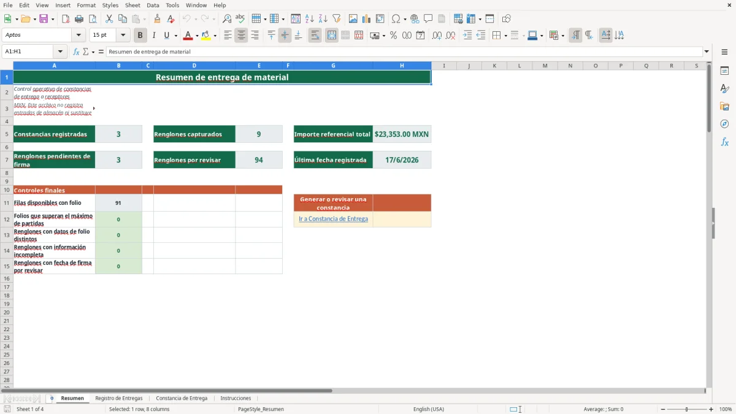
Task: Toggle Merge and Center Cells
Action: (x=331, y=36)
